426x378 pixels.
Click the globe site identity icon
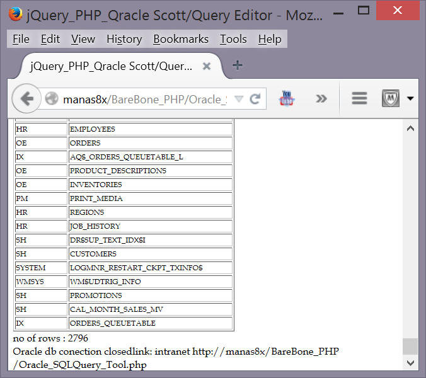[x=52, y=98]
